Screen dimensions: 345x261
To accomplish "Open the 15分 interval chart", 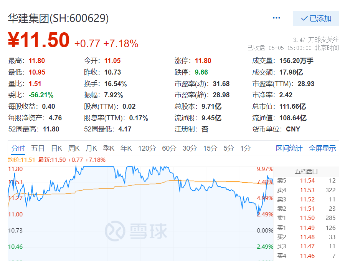I will pos(210,148).
